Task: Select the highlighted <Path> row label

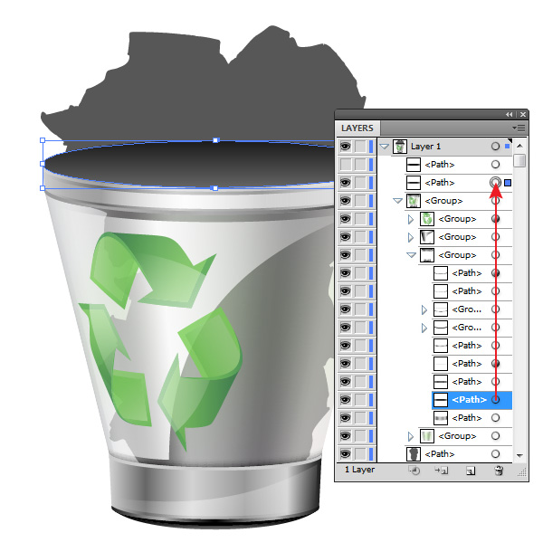Action: pyautogui.click(x=469, y=400)
